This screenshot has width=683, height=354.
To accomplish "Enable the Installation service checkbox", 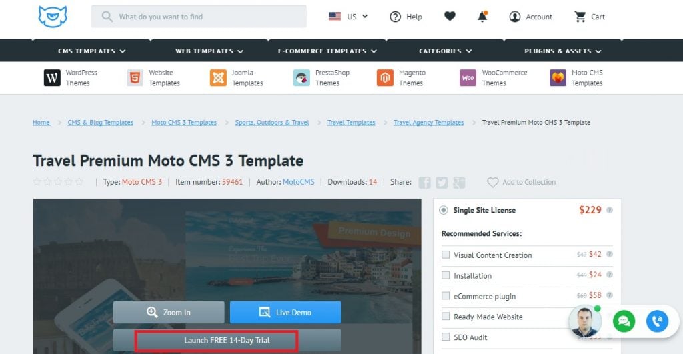I will [446, 275].
